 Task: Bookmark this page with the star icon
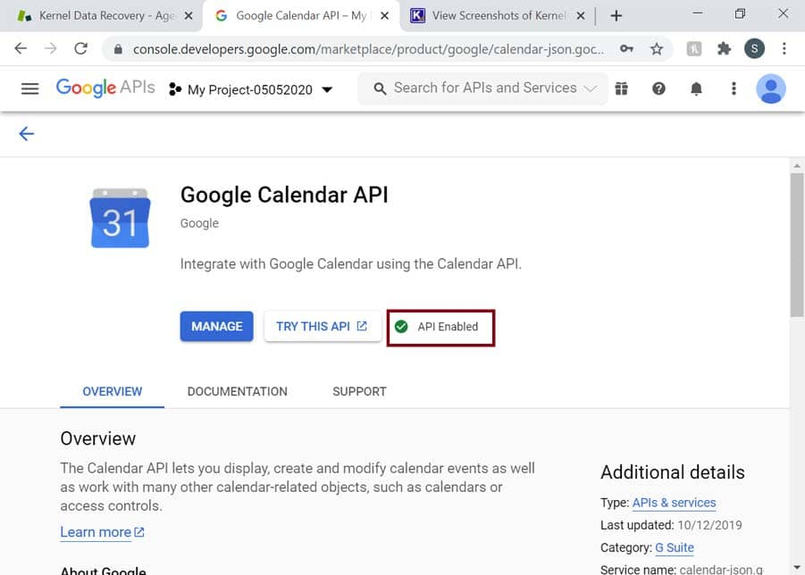coord(657,49)
